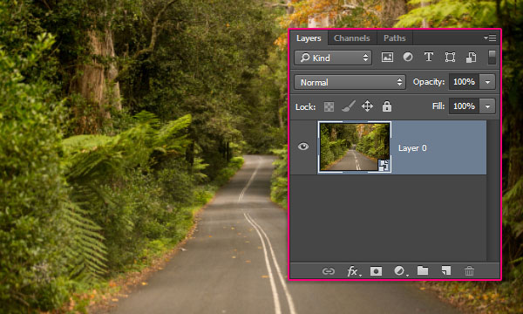Screen dimensions: 523x314
Task: Click the Opacity value field
Action: 464,82
